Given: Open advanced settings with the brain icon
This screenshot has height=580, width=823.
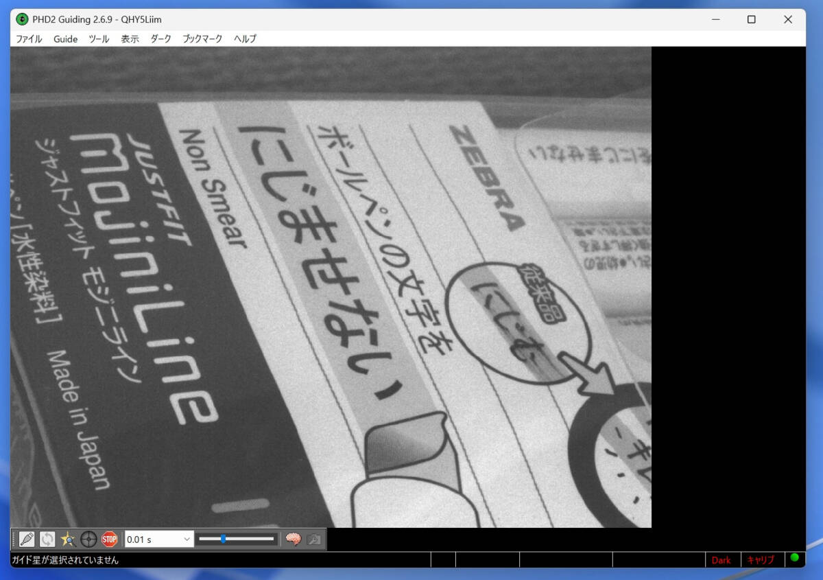Looking at the screenshot, I should 294,540.
